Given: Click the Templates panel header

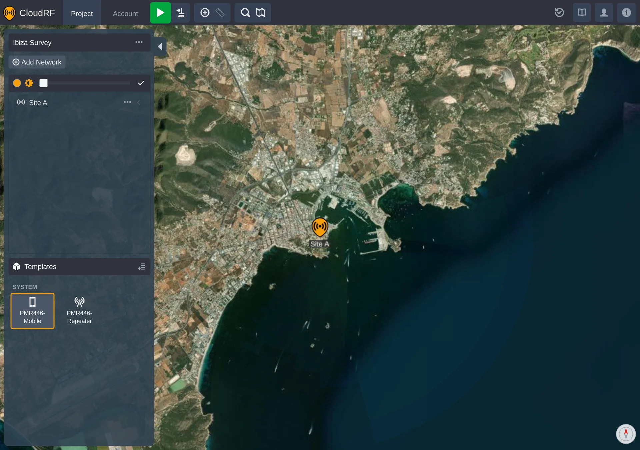Looking at the screenshot, I should (x=79, y=266).
